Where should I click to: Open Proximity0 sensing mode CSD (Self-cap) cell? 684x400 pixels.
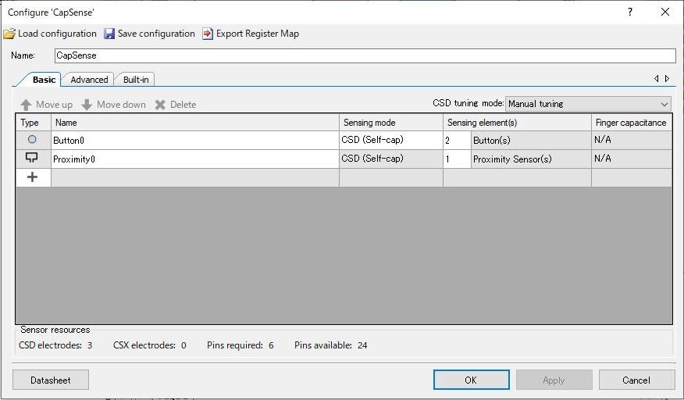pyautogui.click(x=391, y=159)
